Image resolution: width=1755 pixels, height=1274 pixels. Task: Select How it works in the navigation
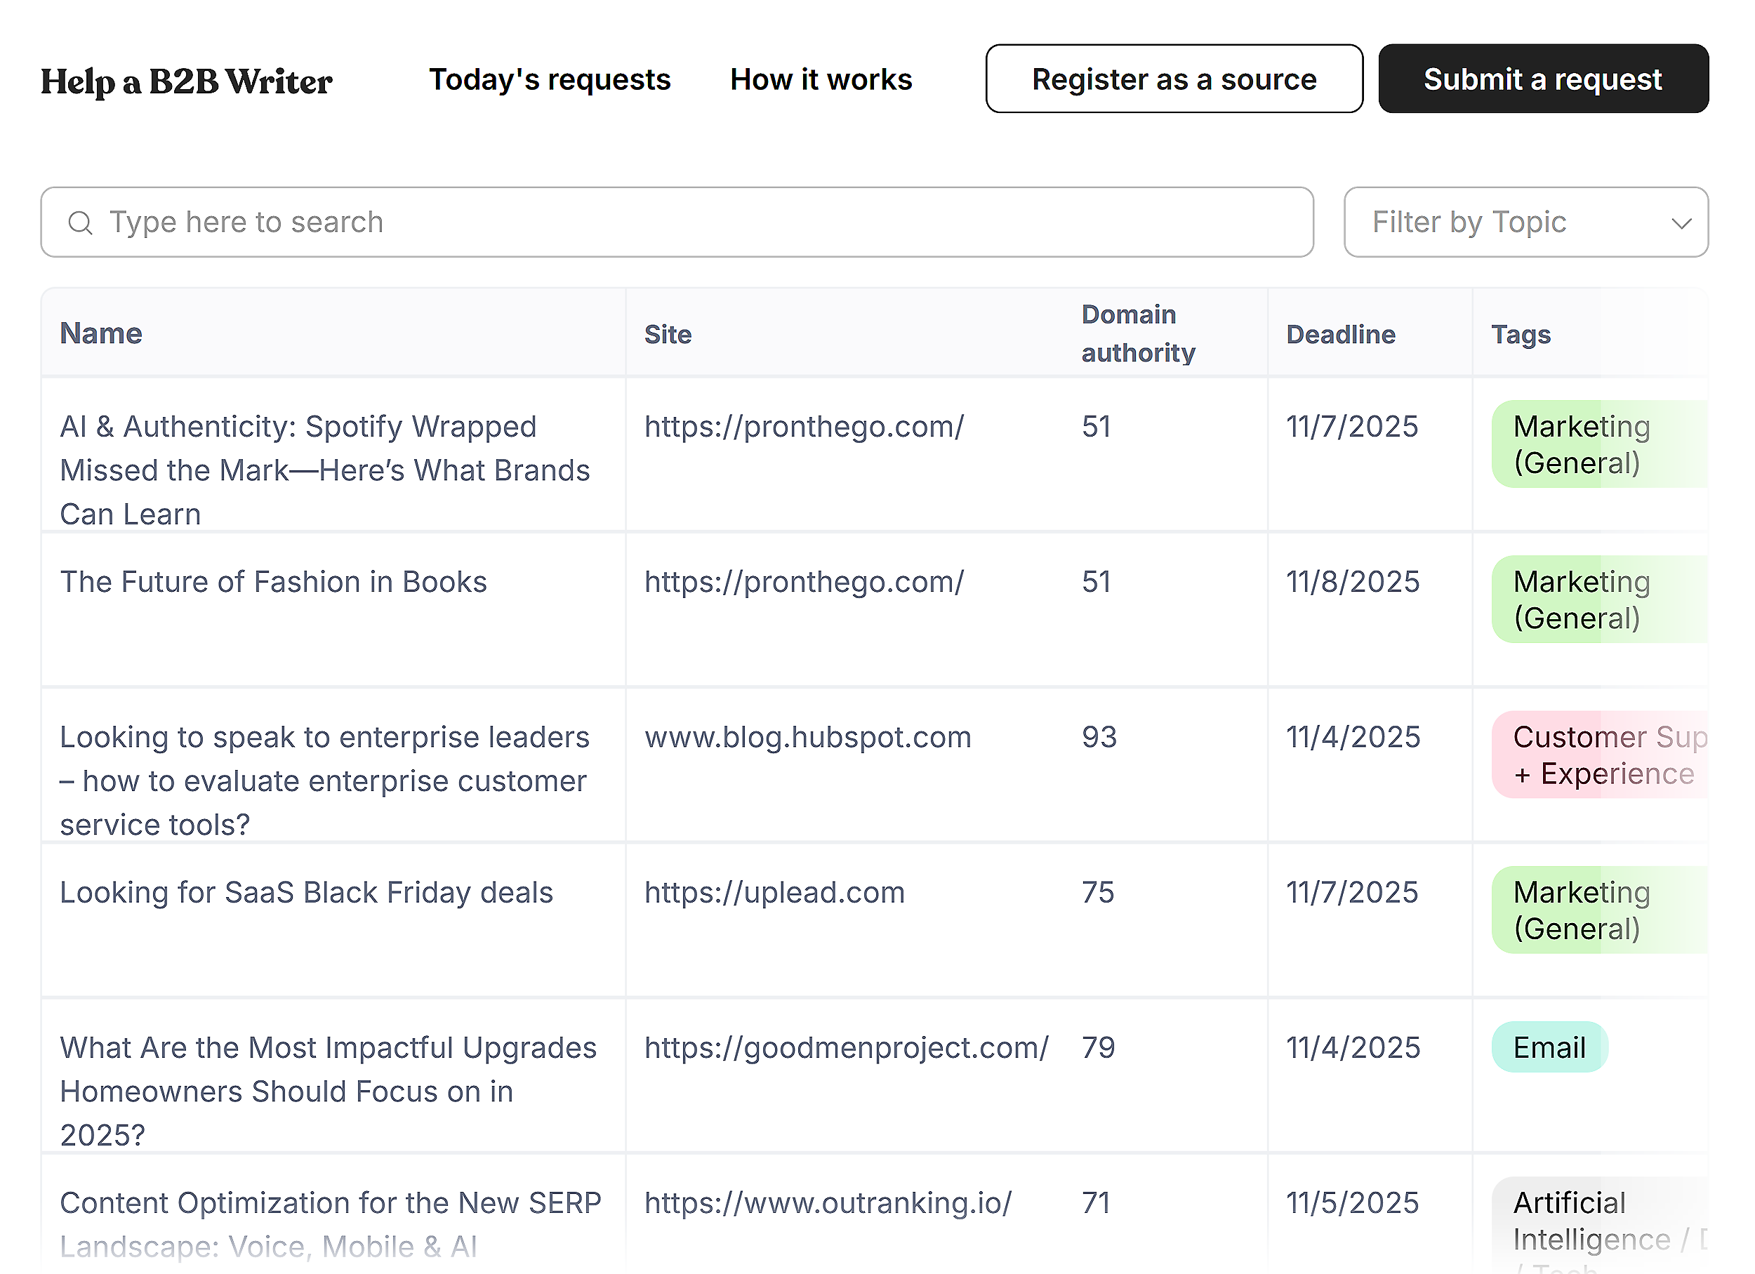(x=820, y=79)
